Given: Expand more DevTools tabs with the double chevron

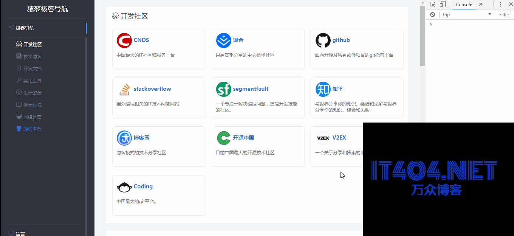Looking at the screenshot, I should (x=481, y=5).
